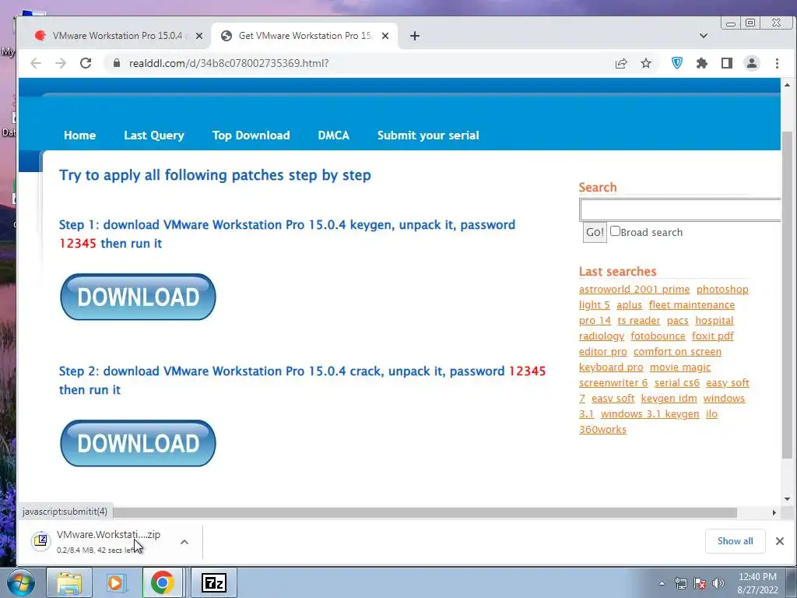Open the Chrome three-dot menu
The image size is (797, 598).
tap(777, 63)
